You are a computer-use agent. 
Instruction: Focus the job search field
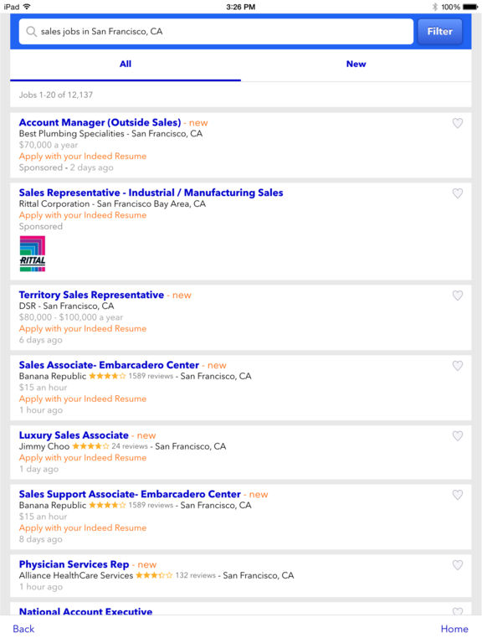(x=216, y=31)
